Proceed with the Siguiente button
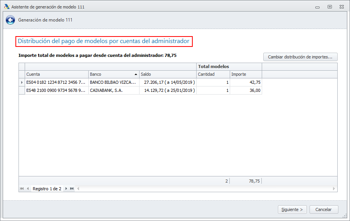This screenshot has width=350, height=221. pyautogui.click(x=292, y=209)
